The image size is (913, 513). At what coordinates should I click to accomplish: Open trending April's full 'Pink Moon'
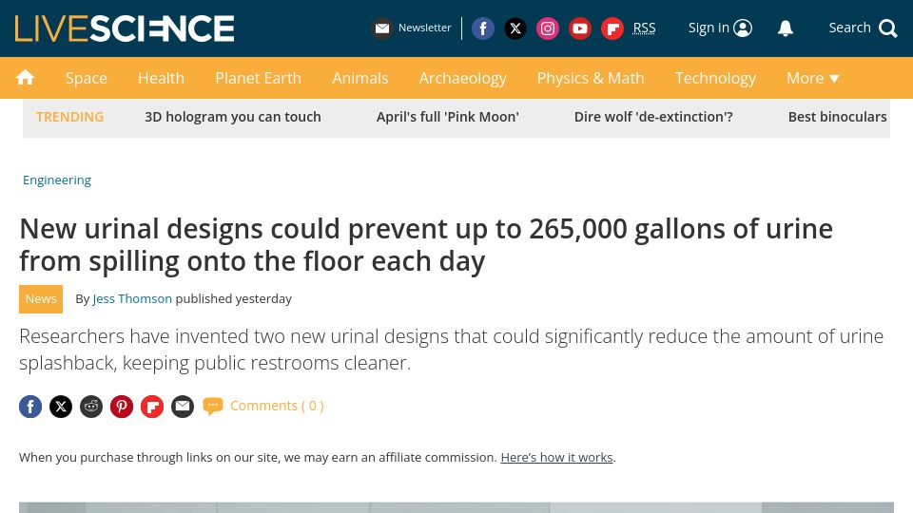point(448,117)
